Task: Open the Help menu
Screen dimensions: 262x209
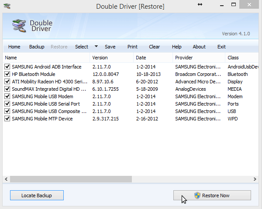Action: coord(176,47)
